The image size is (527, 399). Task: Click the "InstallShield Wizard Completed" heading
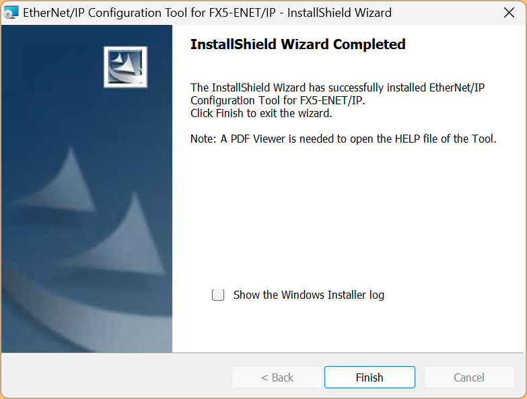[x=297, y=44]
